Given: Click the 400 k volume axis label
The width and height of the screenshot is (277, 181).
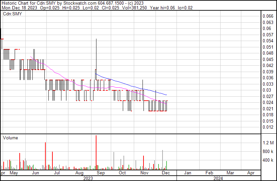Looking at the screenshot, I should pyautogui.click(x=268, y=160).
